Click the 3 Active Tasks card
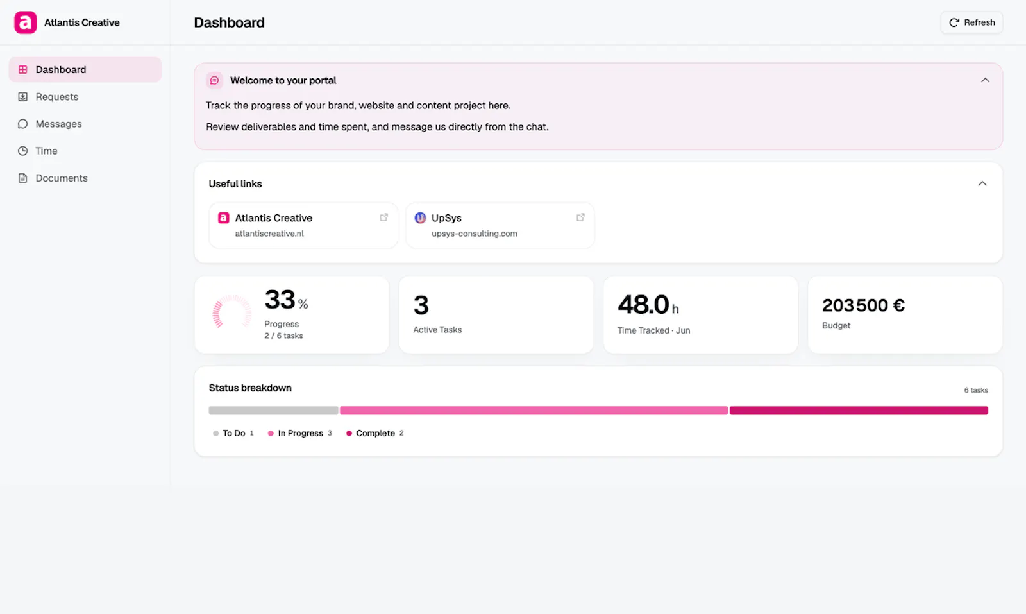The image size is (1026, 614). click(x=496, y=314)
